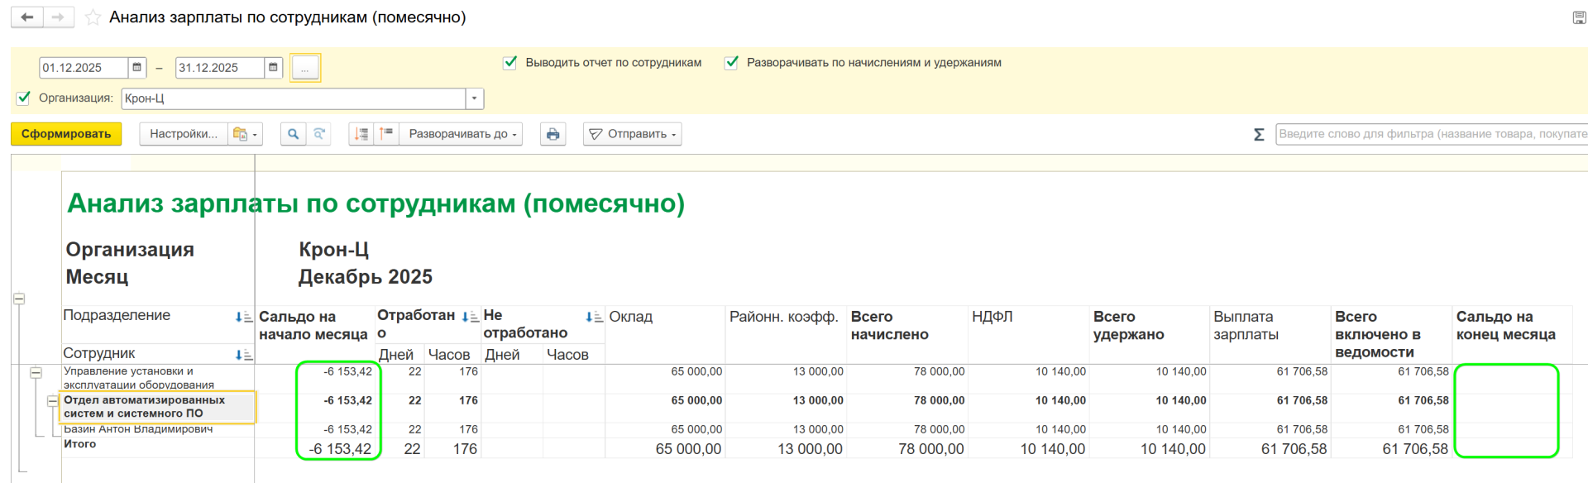
Task: Click the start date field 01.12.2025
Action: pyautogui.click(x=84, y=68)
